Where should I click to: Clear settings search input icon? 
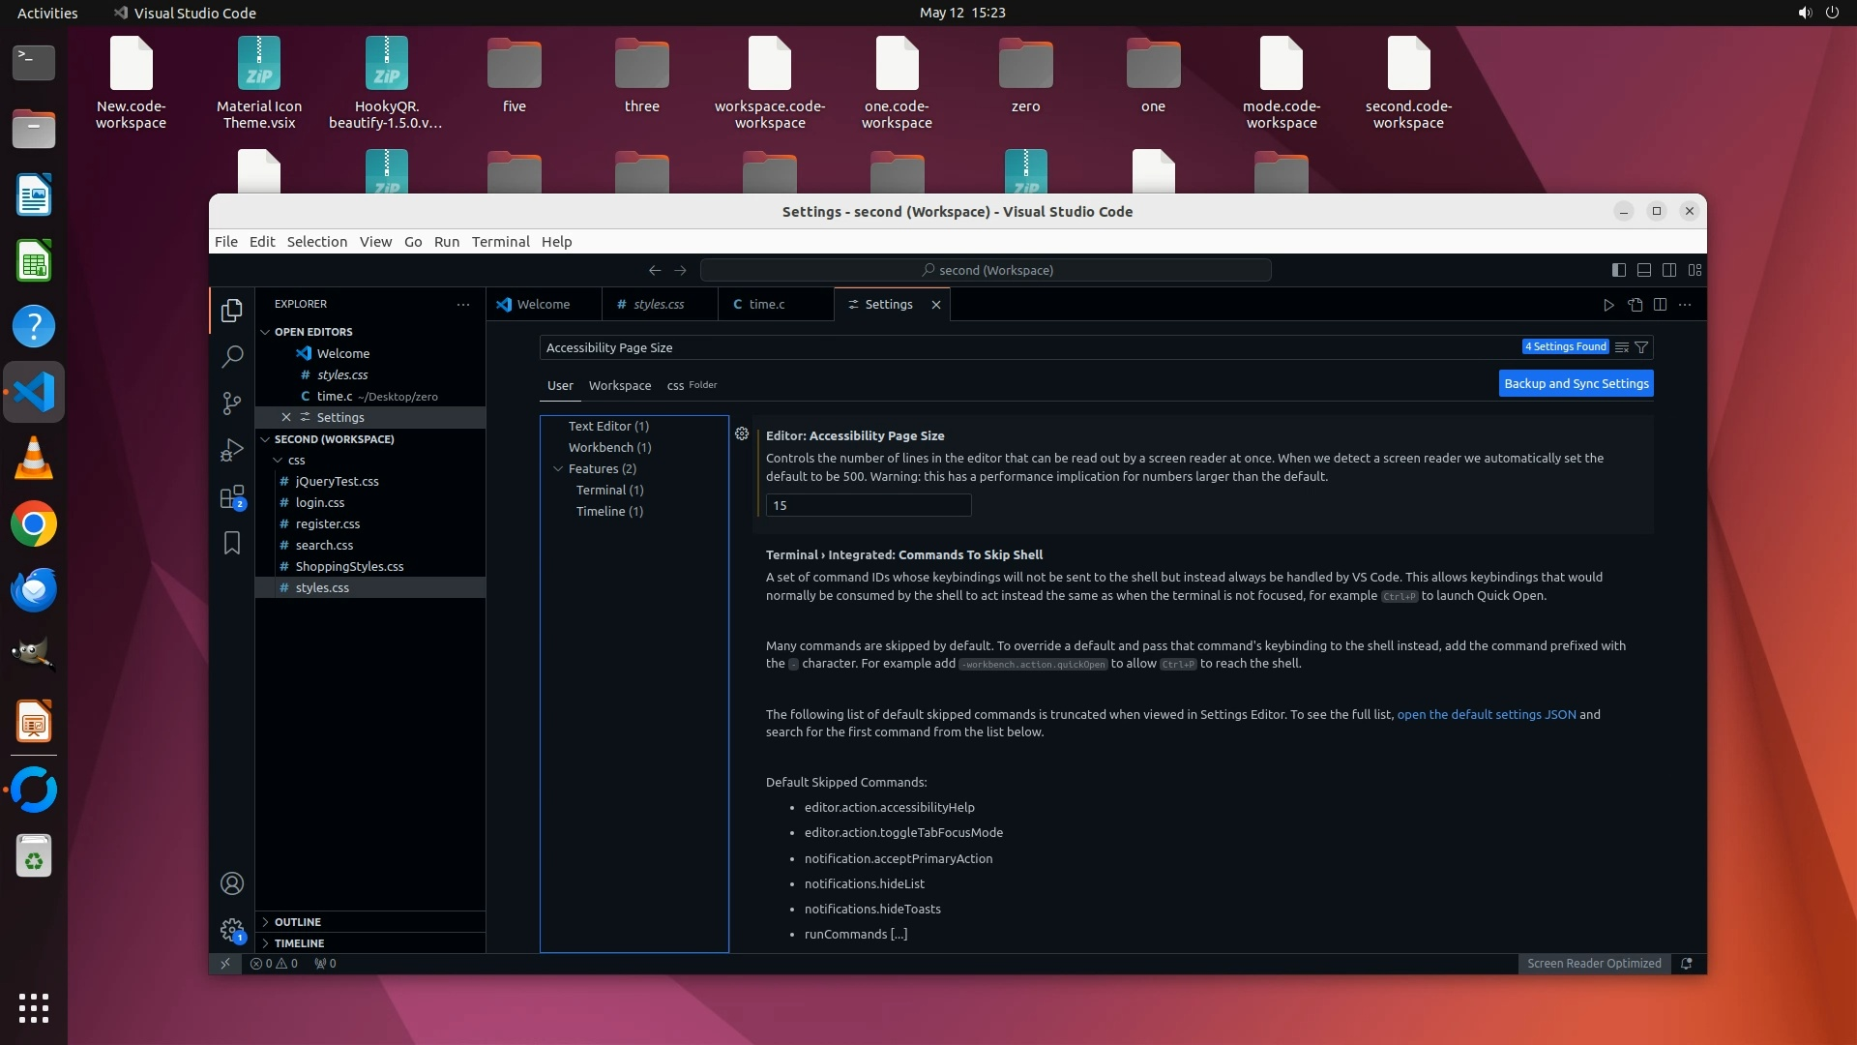[x=1622, y=347]
